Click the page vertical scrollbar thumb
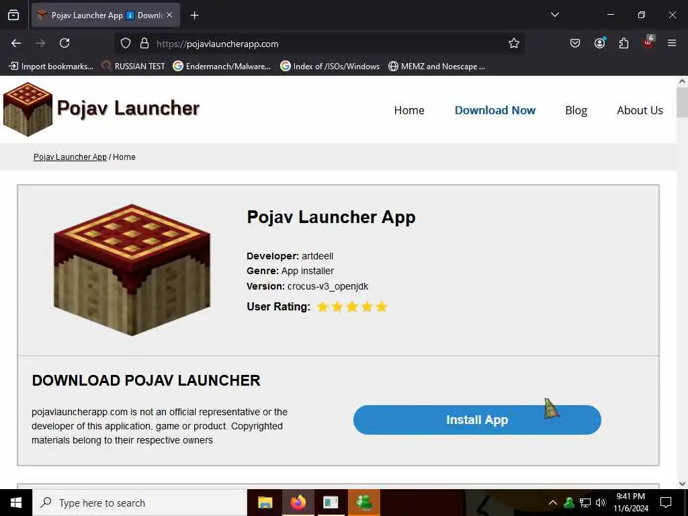Image resolution: width=688 pixels, height=516 pixels. pos(682,102)
